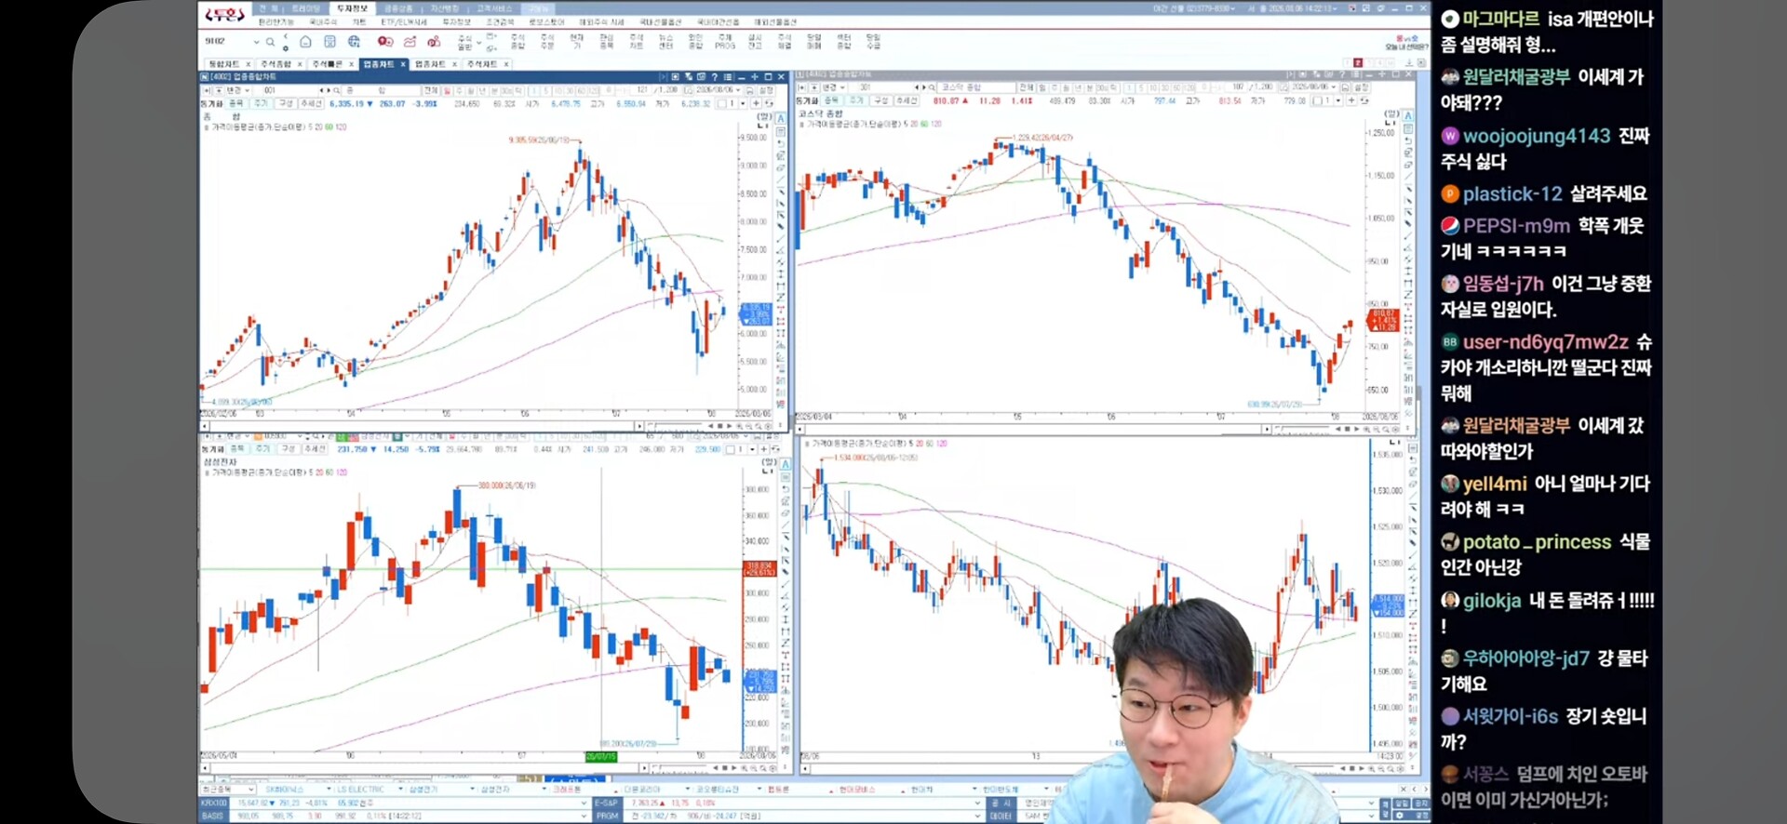The image size is (1787, 824).
Task: Click the search magnifier in the KOSDAQ chart toolbar
Action: pos(932,87)
